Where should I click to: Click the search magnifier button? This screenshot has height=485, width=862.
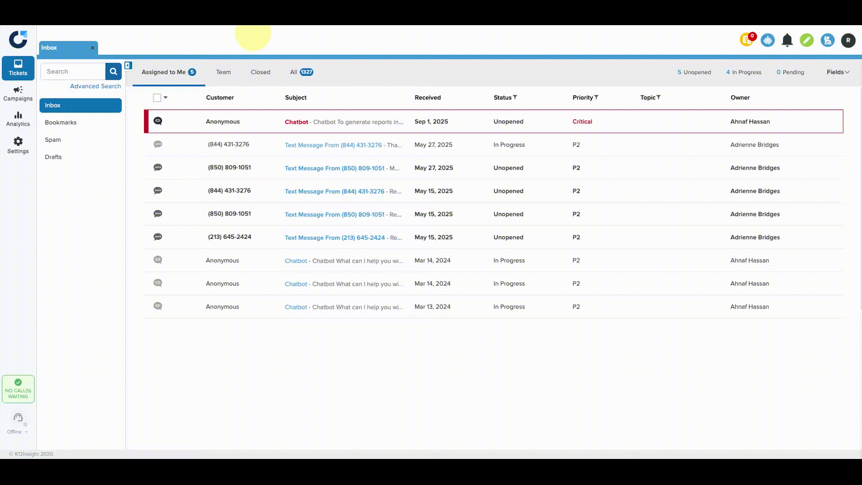[113, 71]
